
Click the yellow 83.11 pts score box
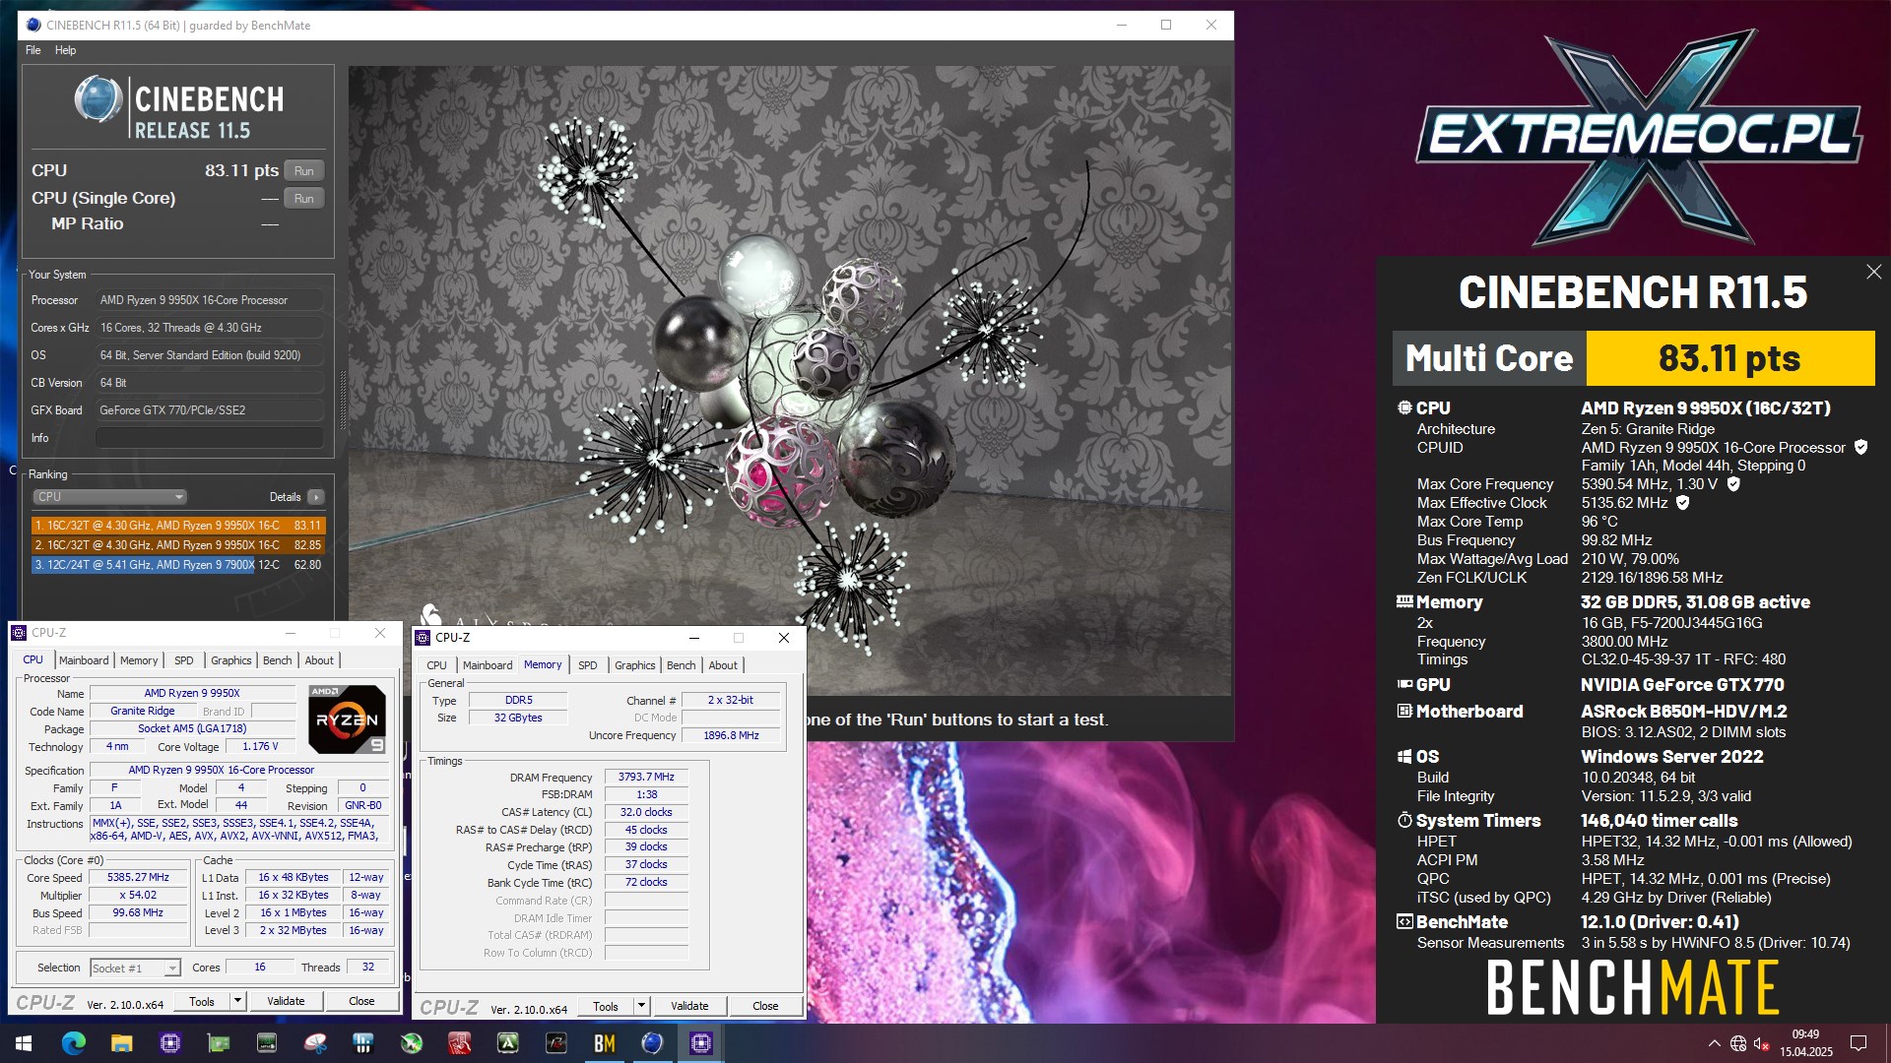pos(1730,358)
